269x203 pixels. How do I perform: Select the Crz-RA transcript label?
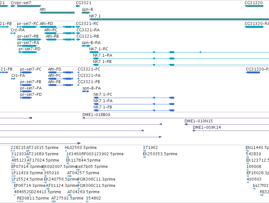[x=18, y=30]
